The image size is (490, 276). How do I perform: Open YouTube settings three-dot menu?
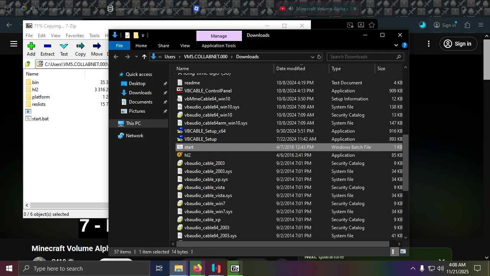point(429,44)
